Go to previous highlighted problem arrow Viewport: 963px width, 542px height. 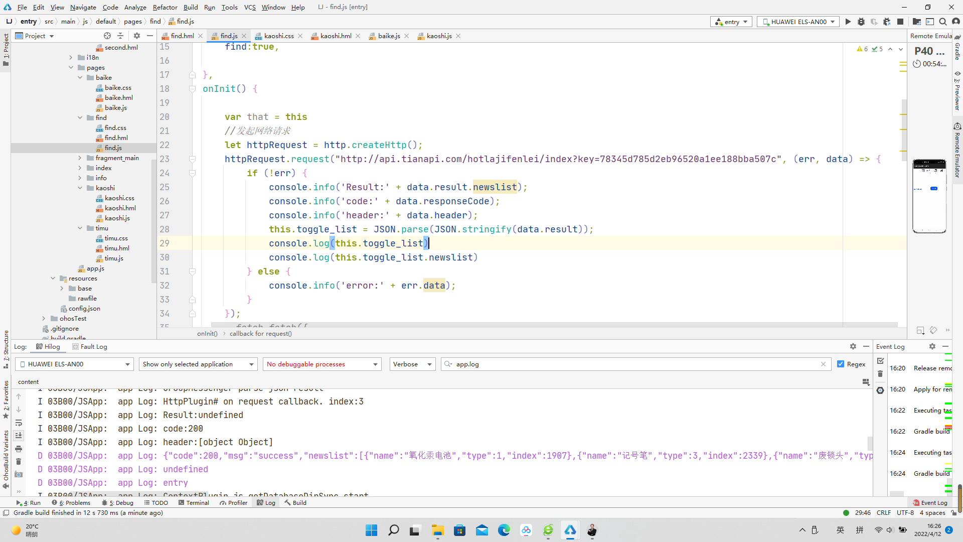pos(890,49)
